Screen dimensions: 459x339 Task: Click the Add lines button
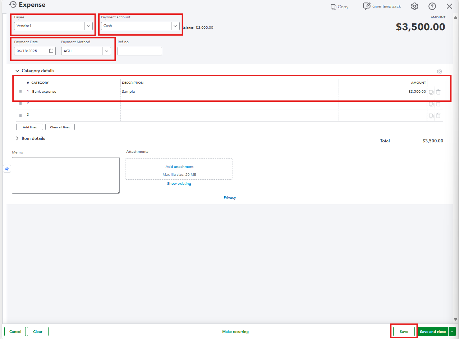pyautogui.click(x=29, y=127)
